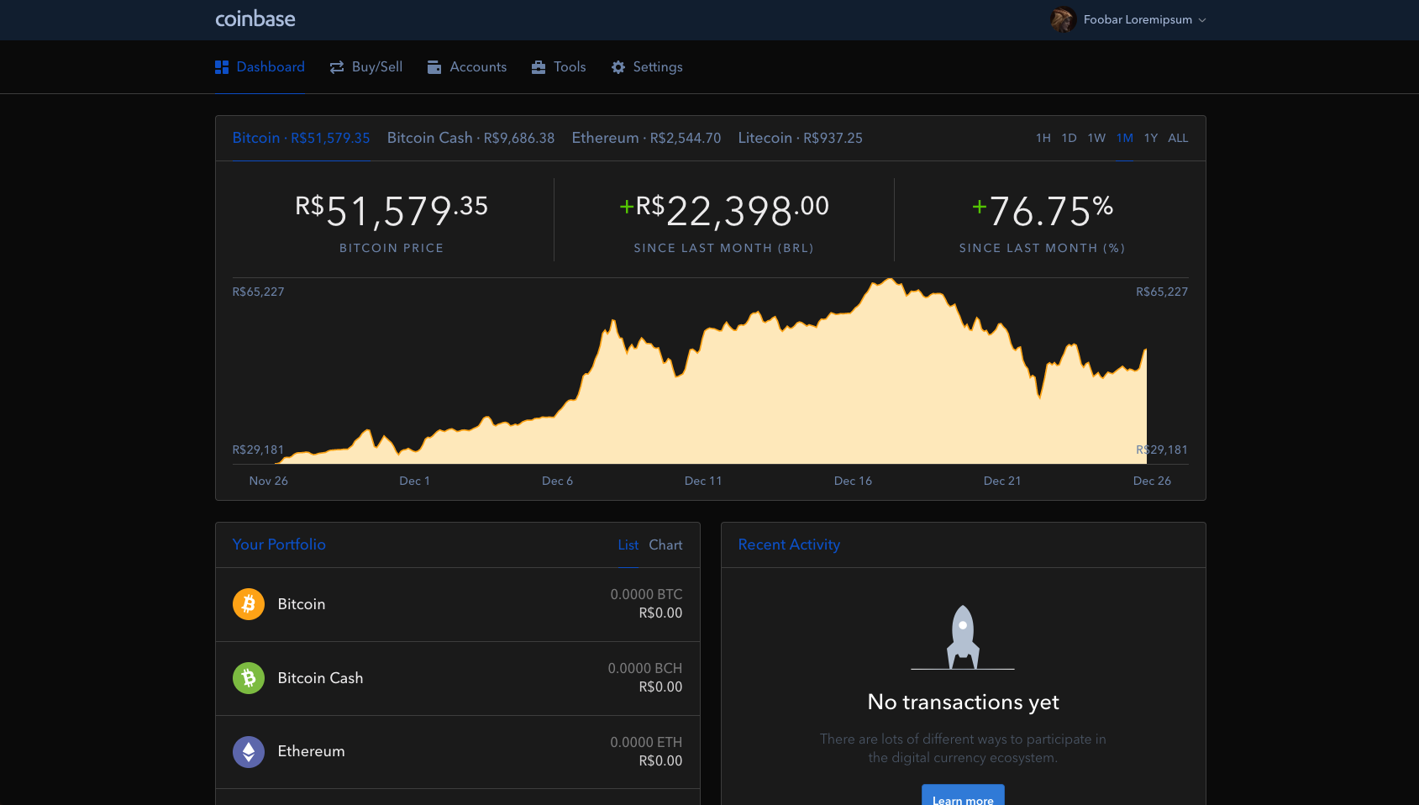Viewport: 1419px width, 805px height.
Task: Switch portfolio display to List
Action: [628, 545]
